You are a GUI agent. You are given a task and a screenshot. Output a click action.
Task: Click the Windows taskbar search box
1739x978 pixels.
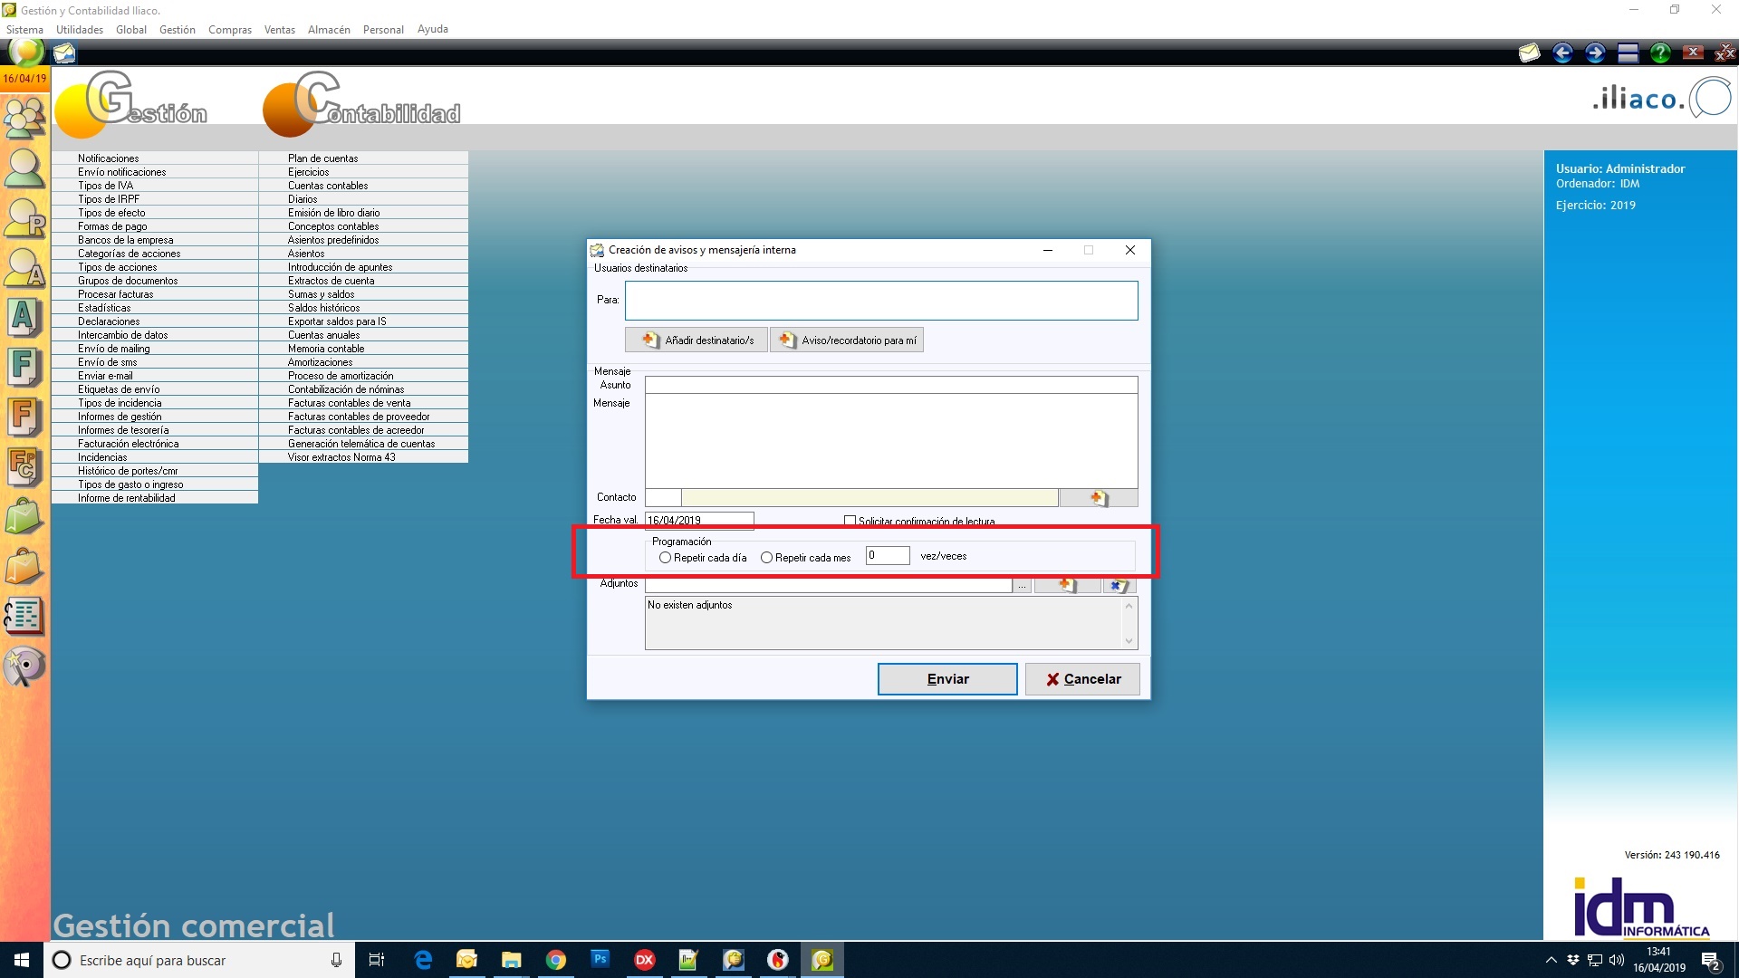click(198, 960)
